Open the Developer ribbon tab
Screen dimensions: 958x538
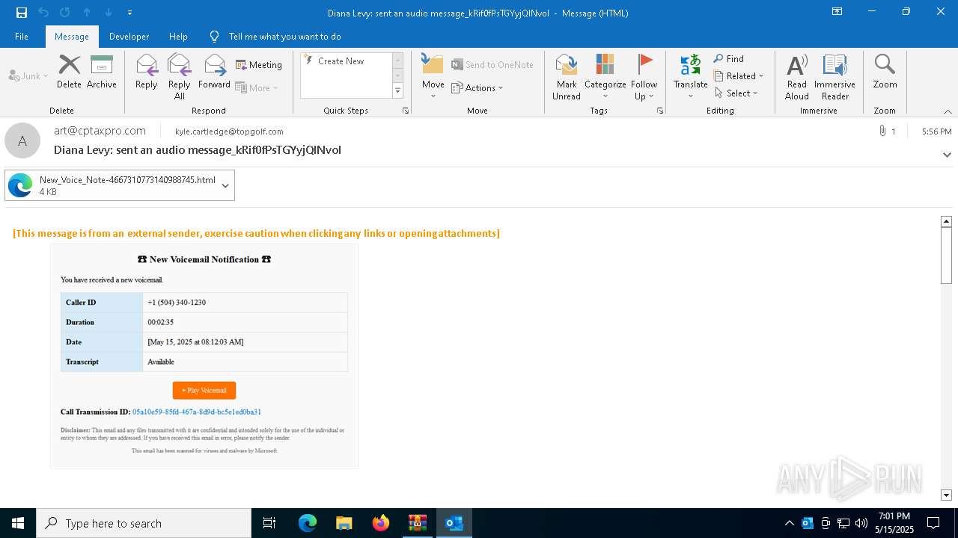(x=129, y=36)
